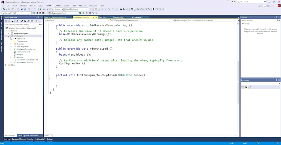
Task: Click the Sync with Active Document icon
Action: (22, 21)
